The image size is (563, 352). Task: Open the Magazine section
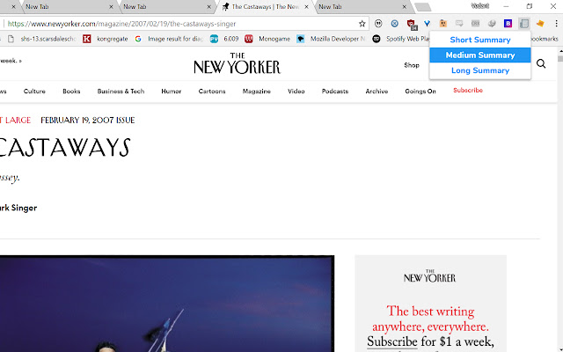pos(256,92)
